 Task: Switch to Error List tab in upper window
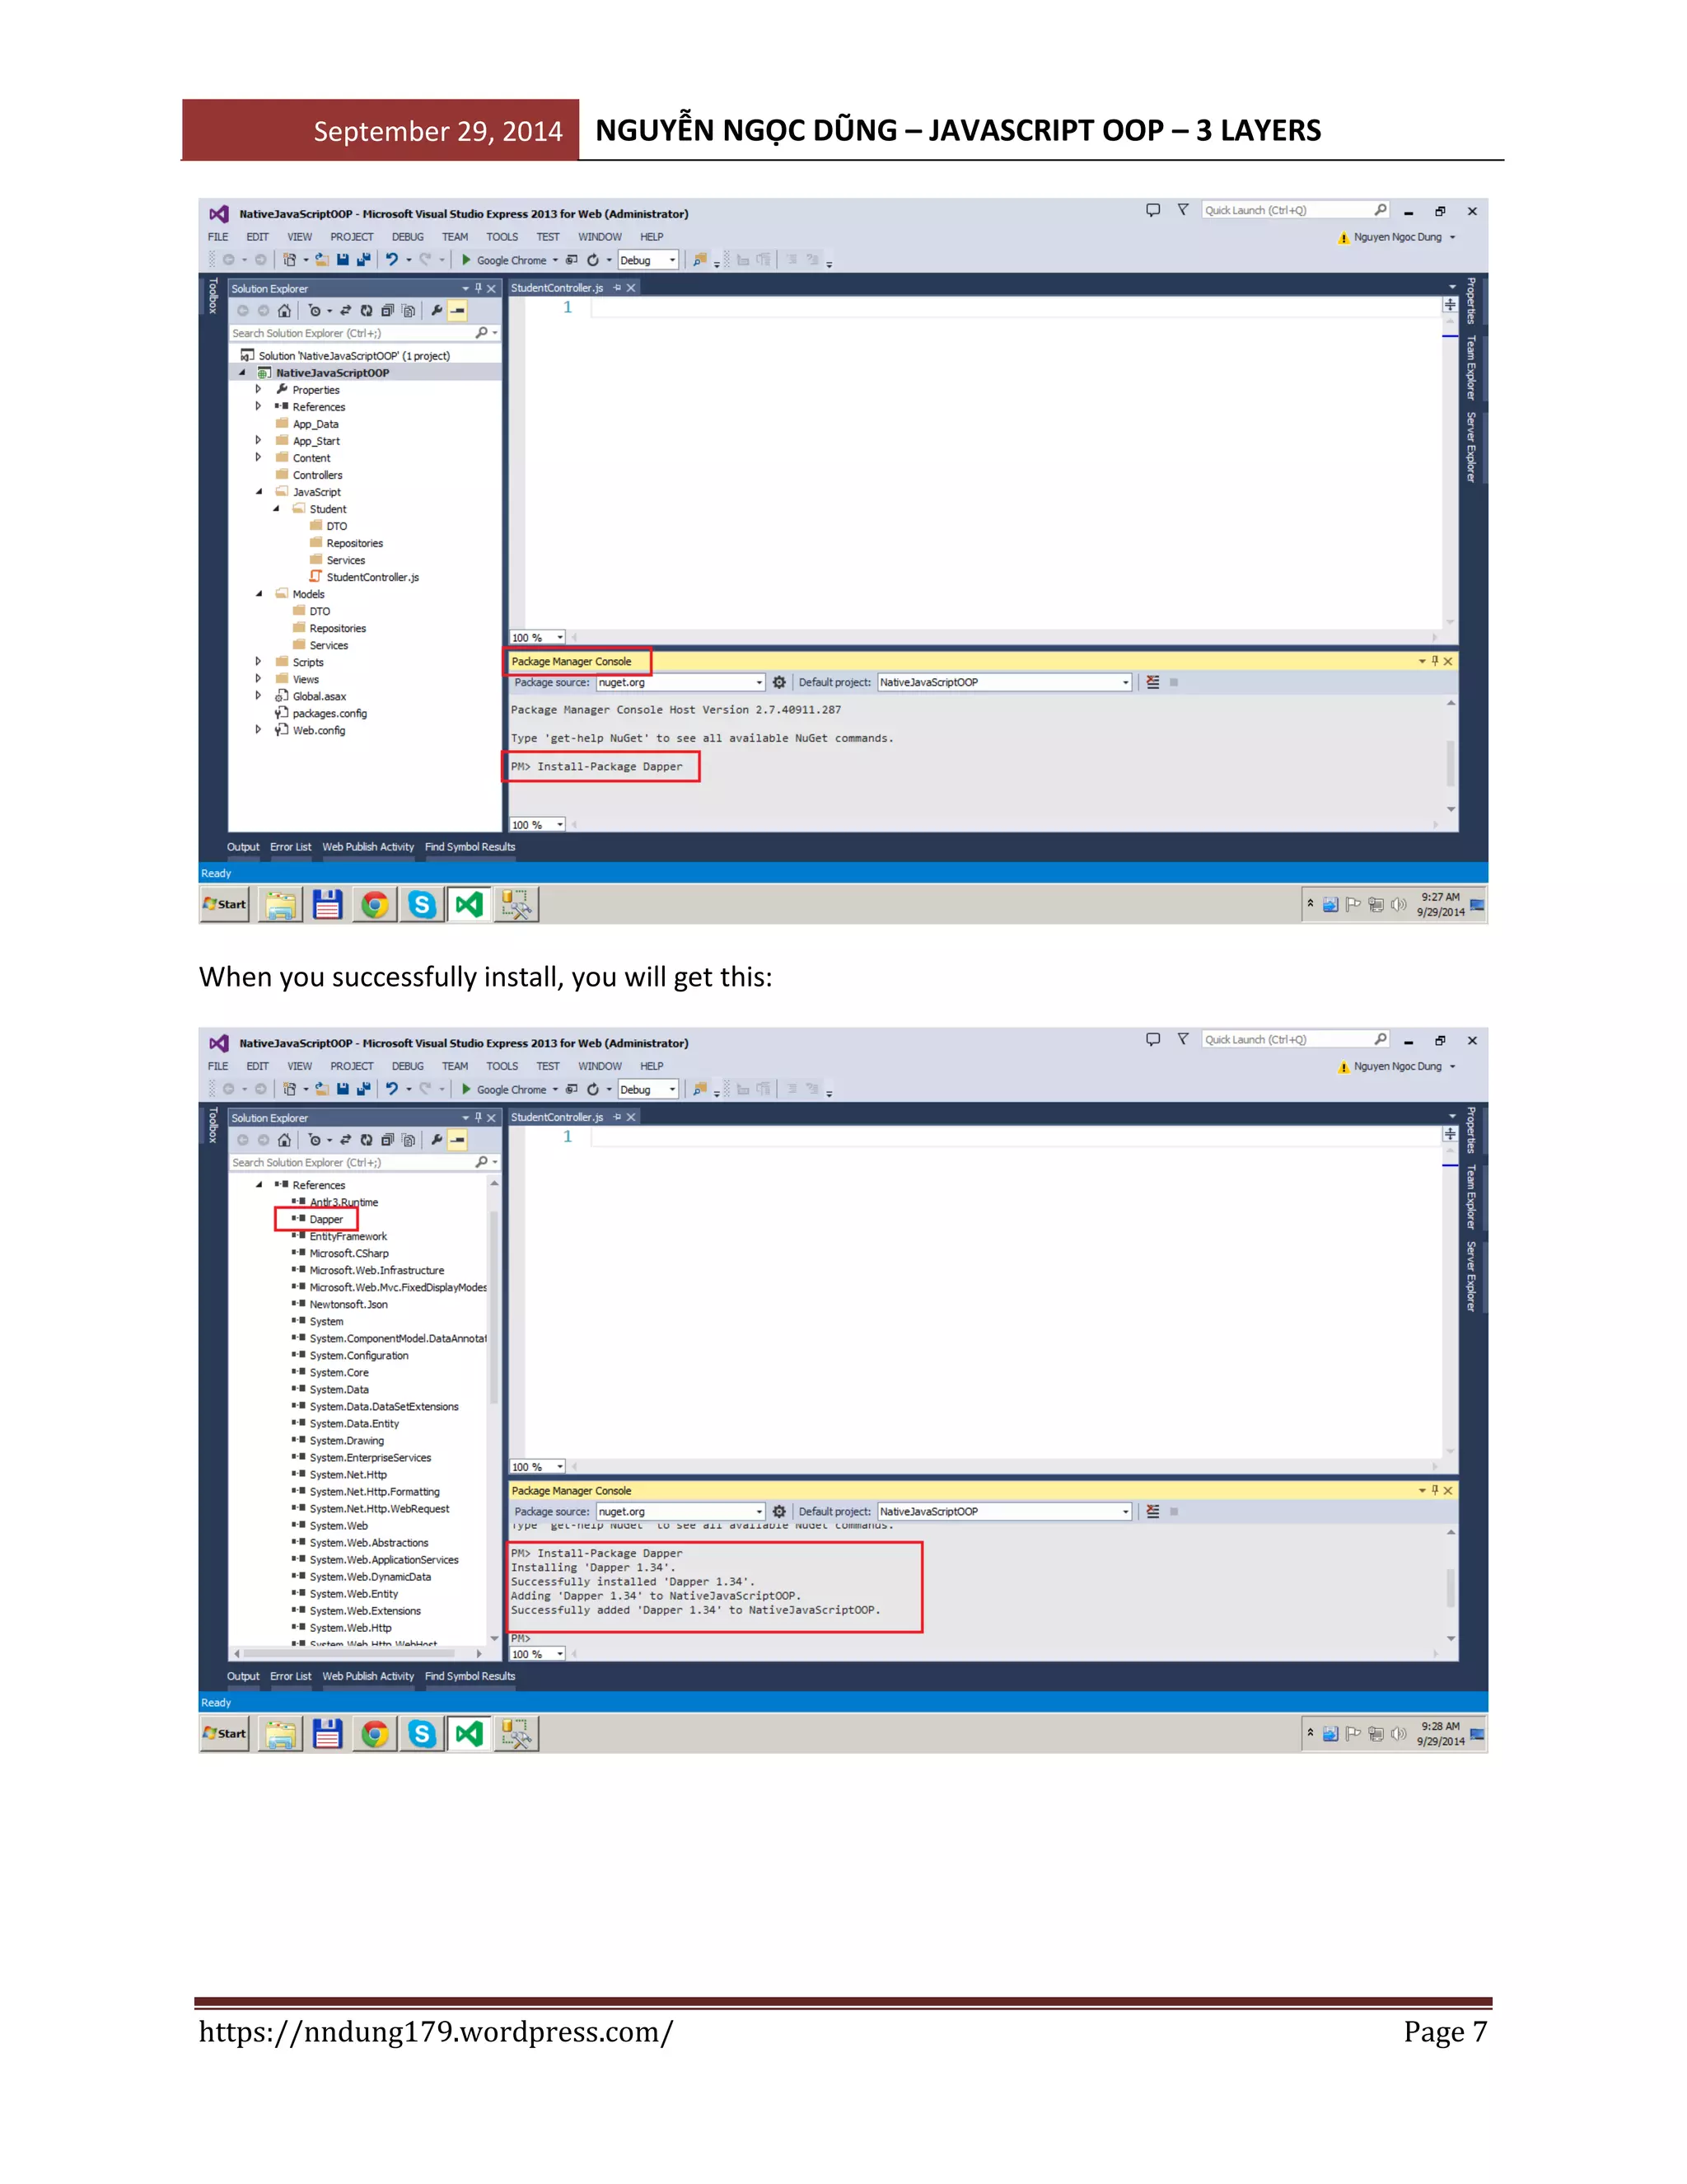(x=290, y=847)
